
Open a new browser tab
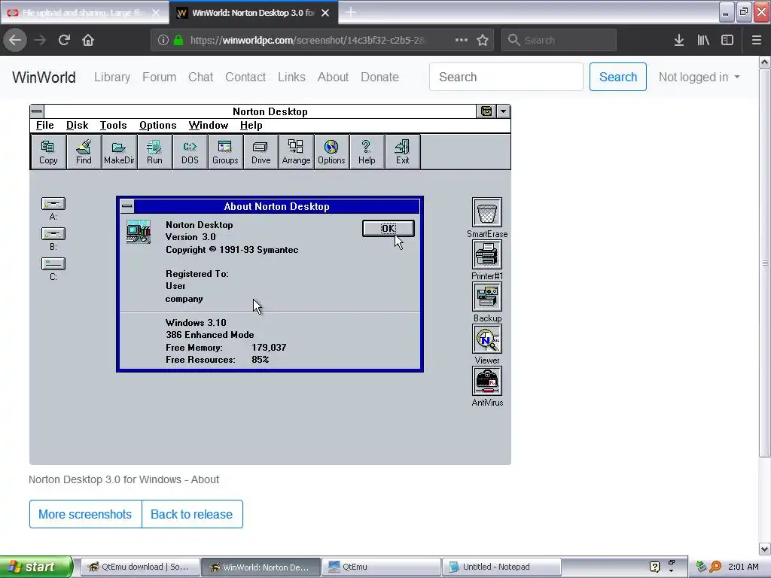point(351,12)
